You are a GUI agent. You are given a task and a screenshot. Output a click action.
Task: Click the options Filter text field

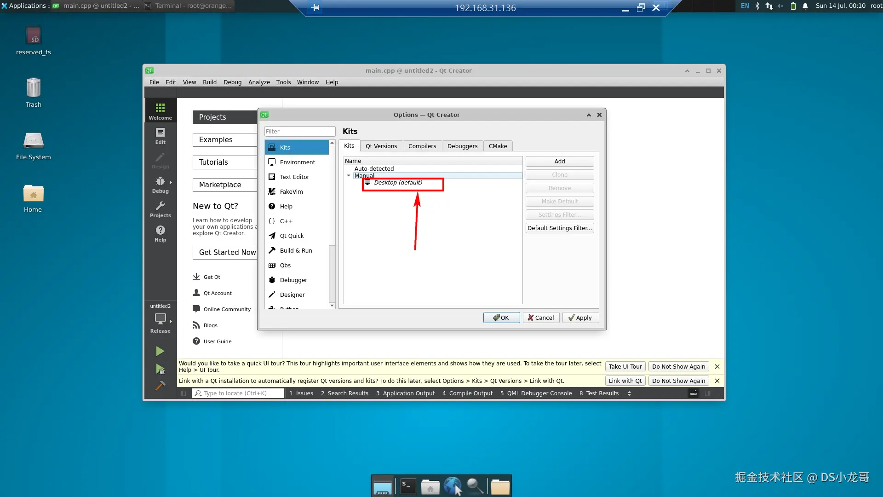pyautogui.click(x=299, y=131)
